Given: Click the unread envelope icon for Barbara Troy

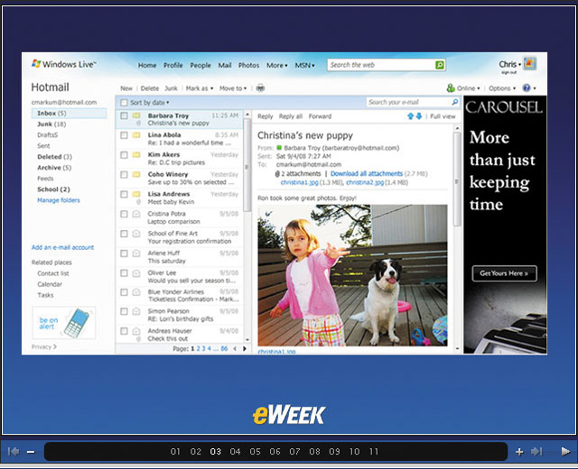Looking at the screenshot, I should click(x=136, y=116).
